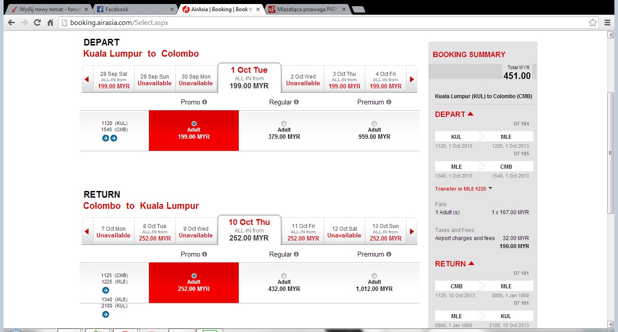Image resolution: width=618 pixels, height=332 pixels.
Task: Select depart Regular fare 379.00 MYR
Action: point(284,124)
